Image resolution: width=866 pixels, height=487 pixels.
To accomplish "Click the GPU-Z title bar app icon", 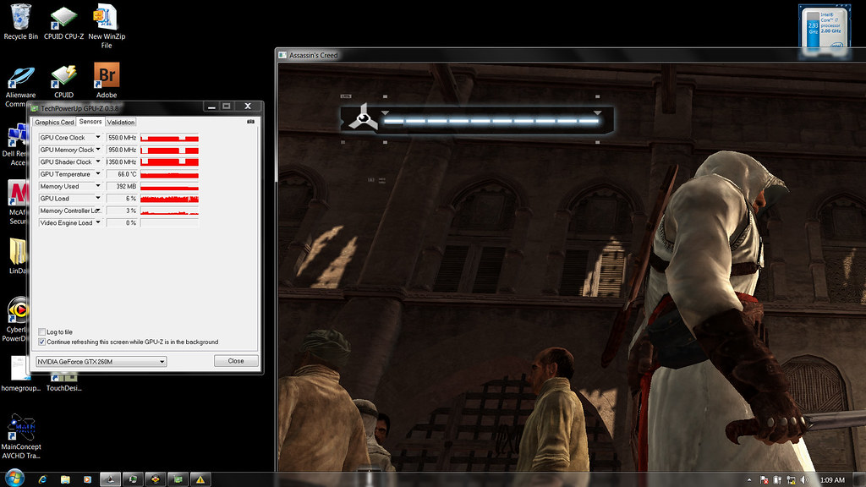I will tap(35, 108).
